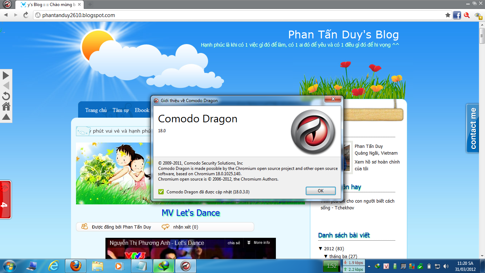Open nhận xét (0) comments link
485x273 pixels.
click(186, 227)
